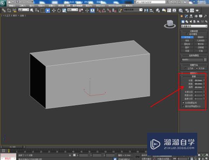Click the object name input field
The image size is (209, 160).
pos(192,59)
